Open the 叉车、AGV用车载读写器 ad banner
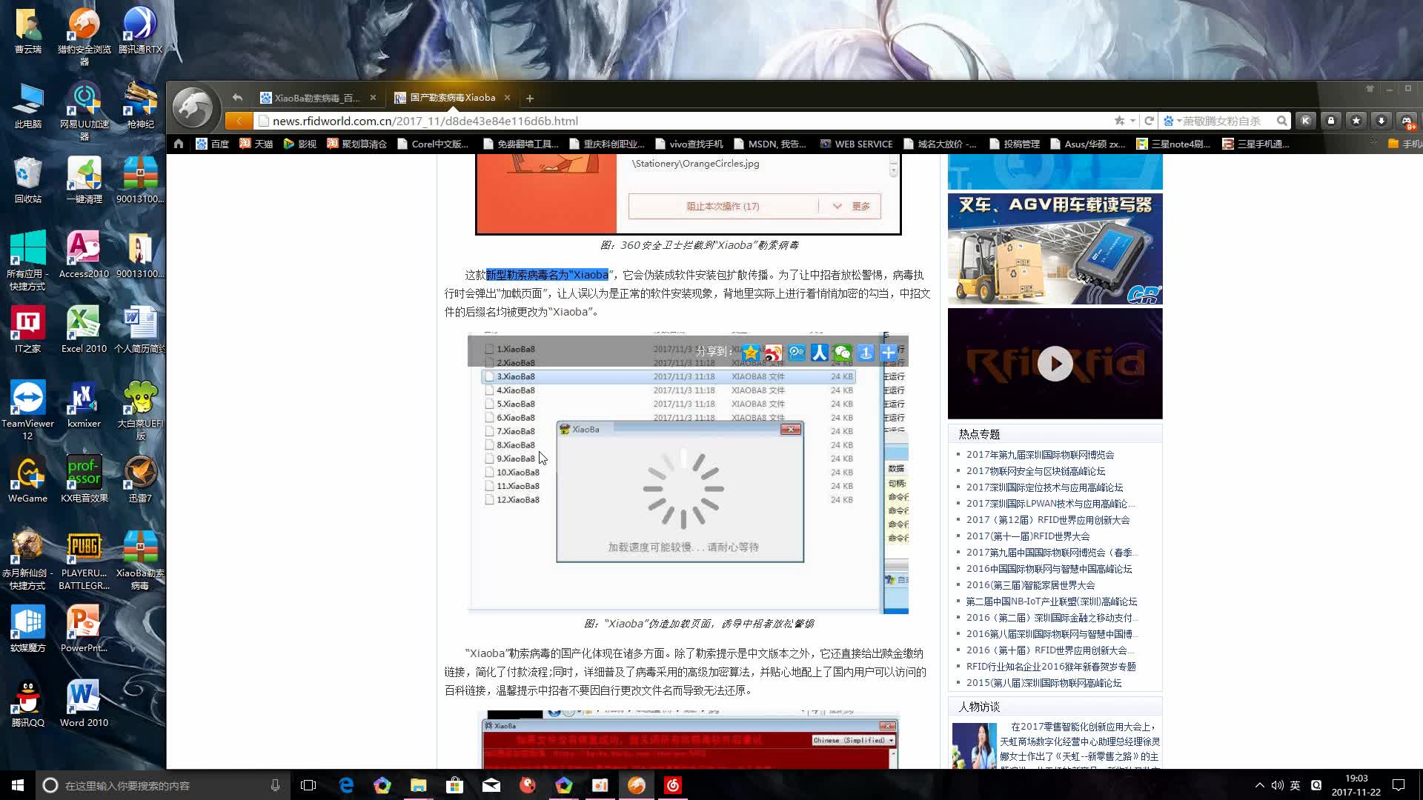 pyautogui.click(x=1055, y=249)
